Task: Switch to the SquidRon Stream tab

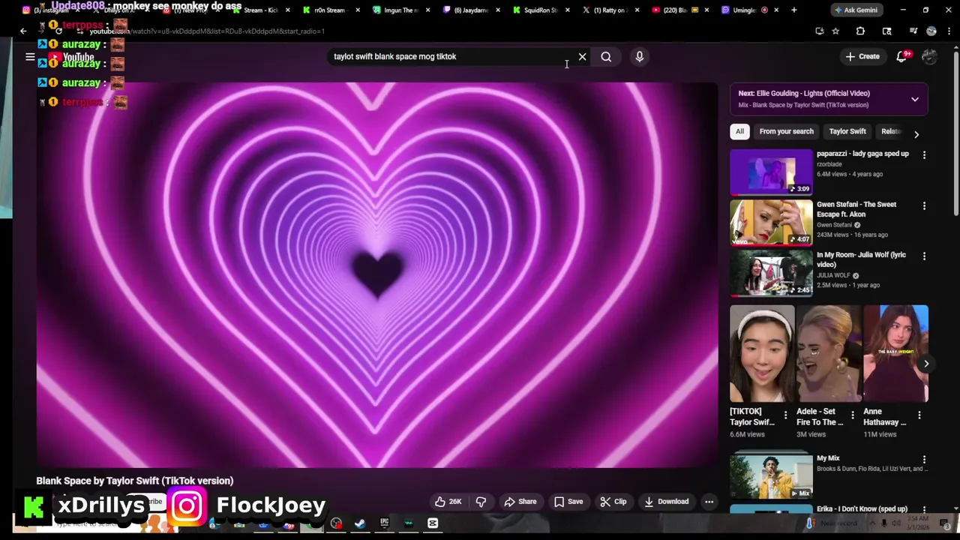Action: click(x=540, y=10)
